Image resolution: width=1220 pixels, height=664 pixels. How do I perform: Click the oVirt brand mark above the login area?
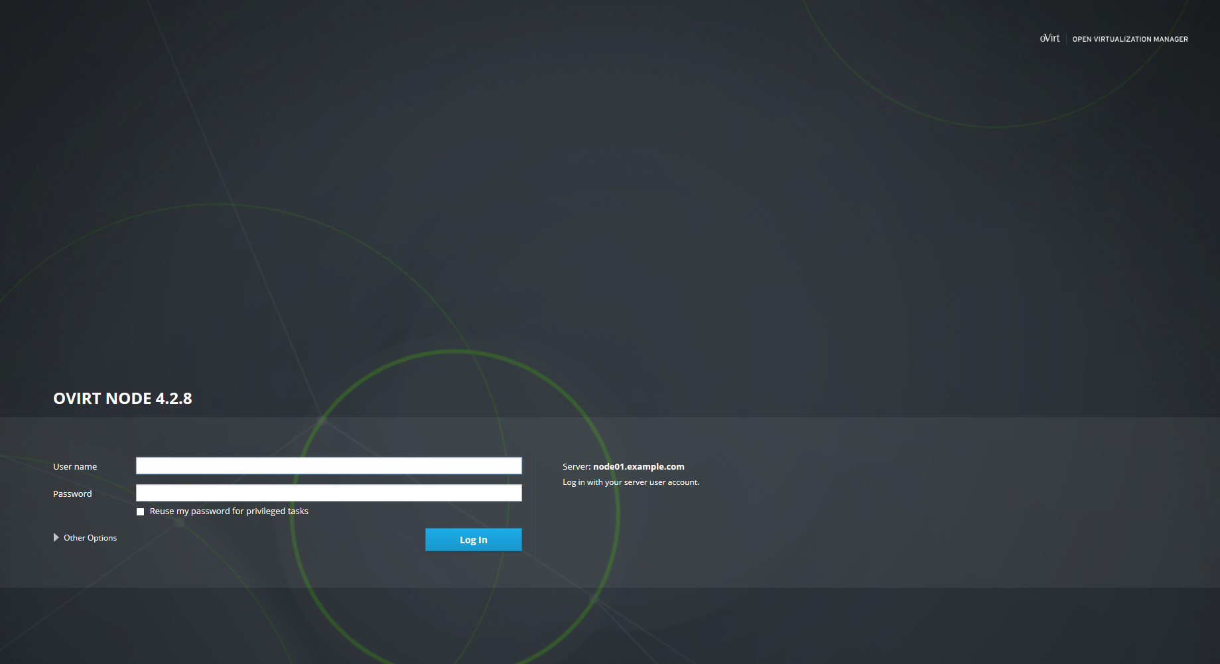pyautogui.click(x=1050, y=38)
